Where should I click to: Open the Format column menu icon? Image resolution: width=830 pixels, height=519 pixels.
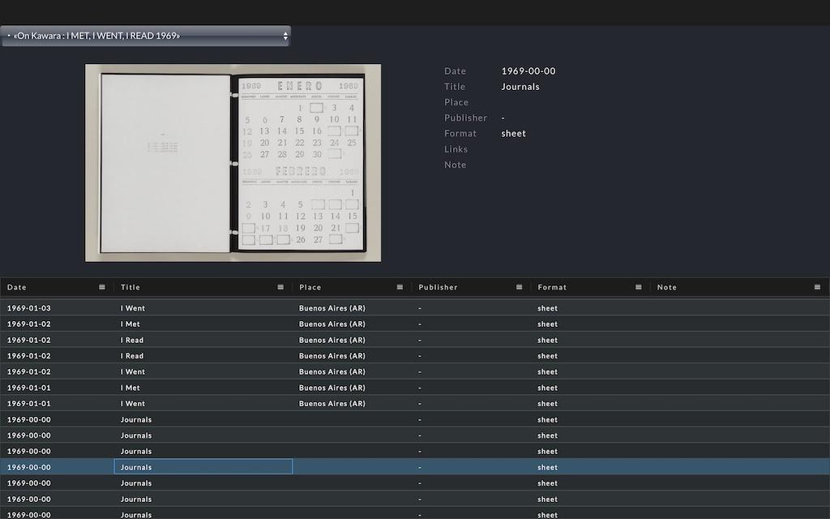pyautogui.click(x=638, y=287)
